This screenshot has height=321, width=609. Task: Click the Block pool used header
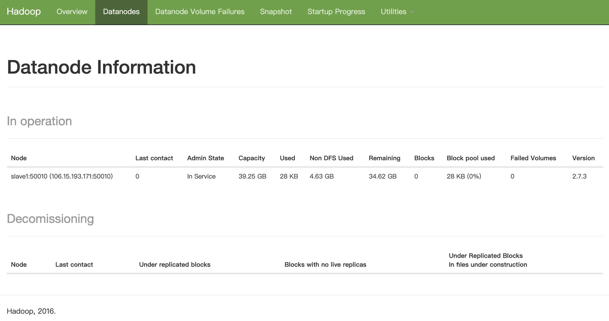point(471,158)
